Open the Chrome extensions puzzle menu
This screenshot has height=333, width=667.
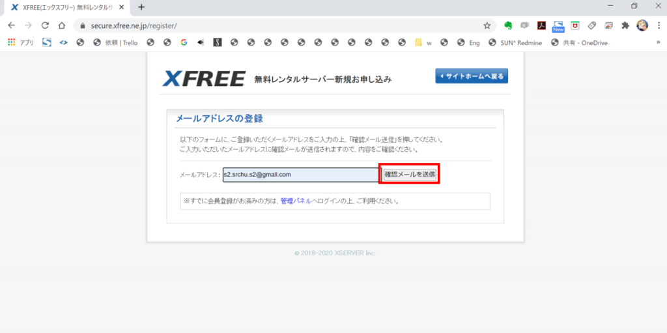(625, 25)
